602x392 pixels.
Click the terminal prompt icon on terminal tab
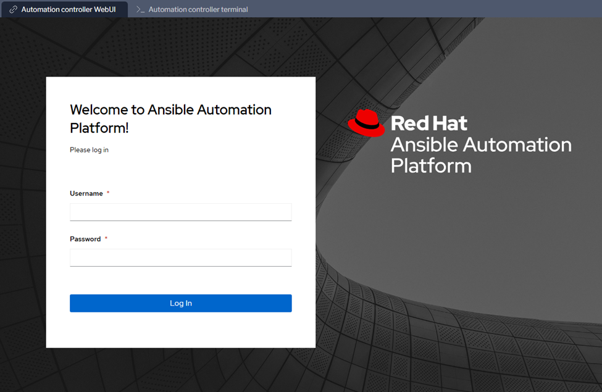141,10
